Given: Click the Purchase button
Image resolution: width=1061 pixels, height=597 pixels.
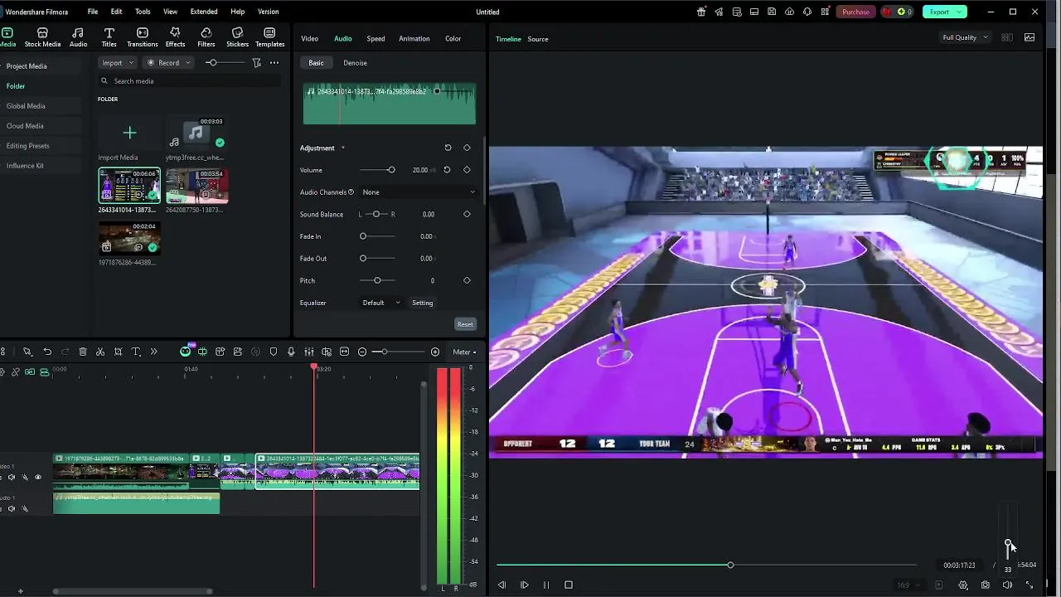Looking at the screenshot, I should pos(855,12).
